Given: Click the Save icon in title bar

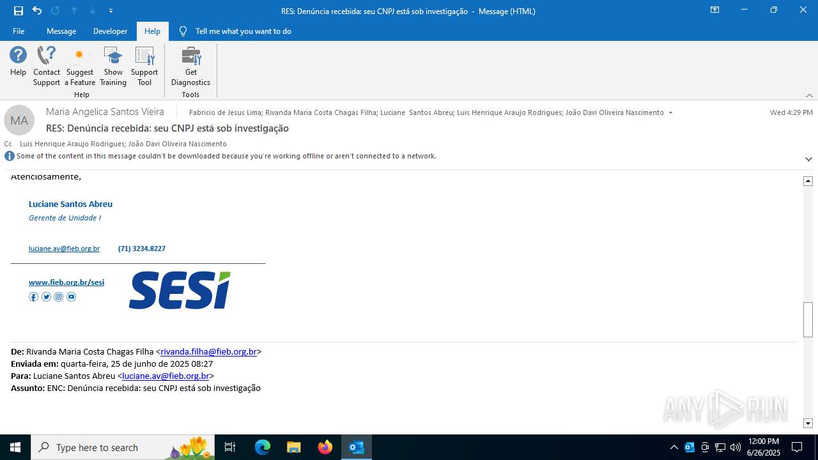Looking at the screenshot, I should 19,11.
